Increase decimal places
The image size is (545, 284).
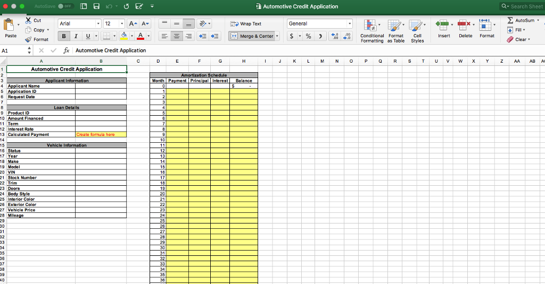[335, 36]
